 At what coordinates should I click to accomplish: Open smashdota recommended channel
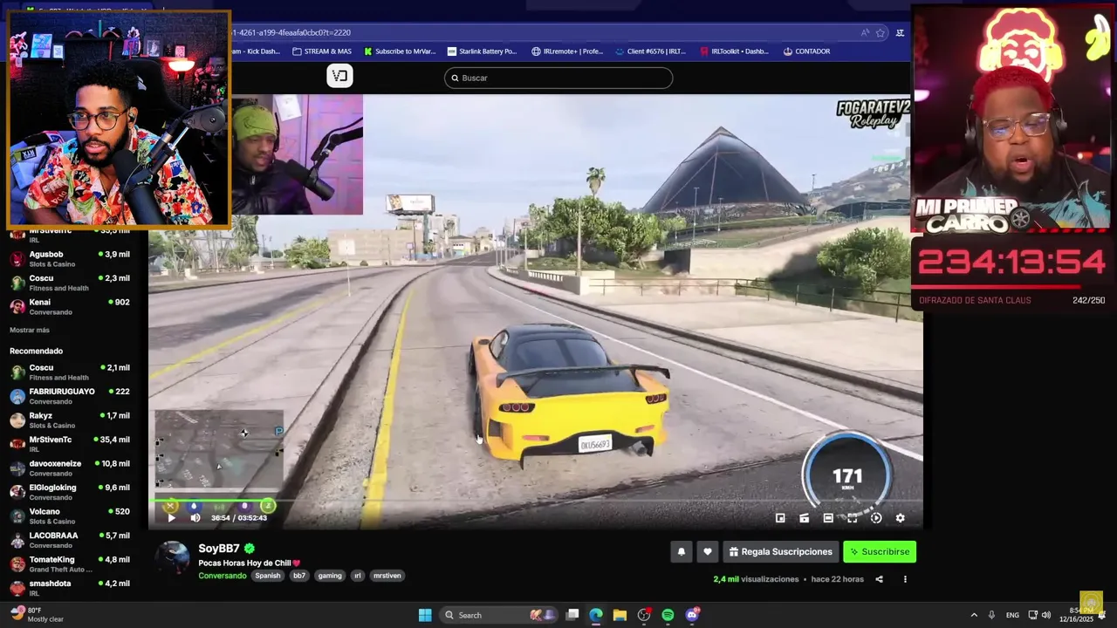(x=70, y=588)
